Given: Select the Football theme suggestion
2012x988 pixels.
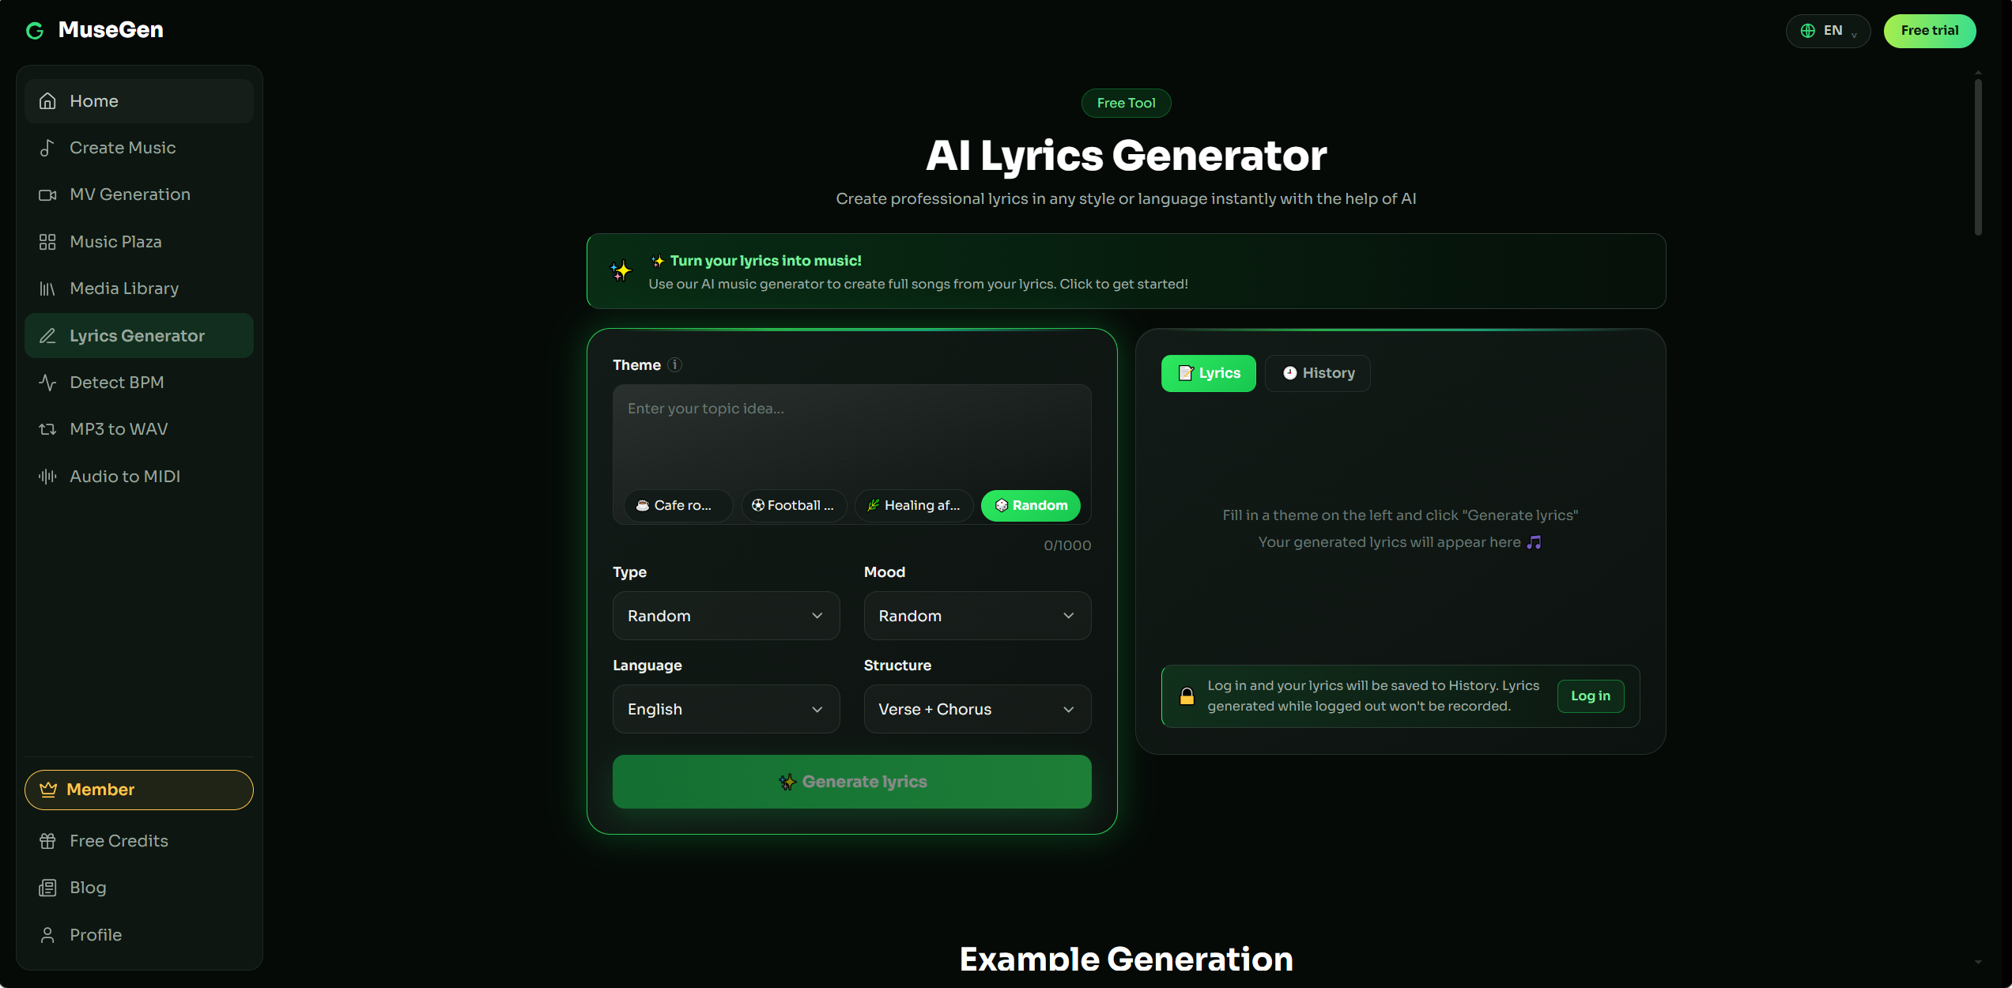Looking at the screenshot, I should point(794,506).
